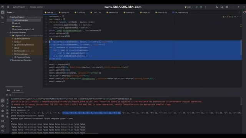This screenshot has width=246, height=138.
Task: Open the Version control dropdown
Action: pos(37,7)
